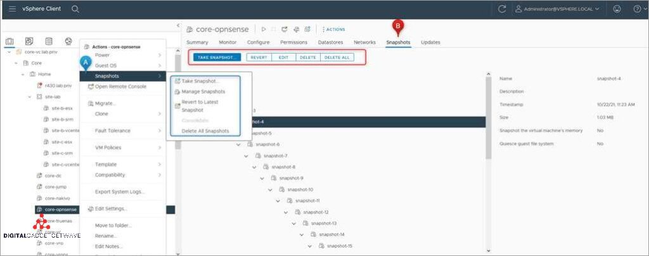649x256 pixels.
Task: Switch to Hosts and Clusters inventory icon
Action: pos(10,42)
